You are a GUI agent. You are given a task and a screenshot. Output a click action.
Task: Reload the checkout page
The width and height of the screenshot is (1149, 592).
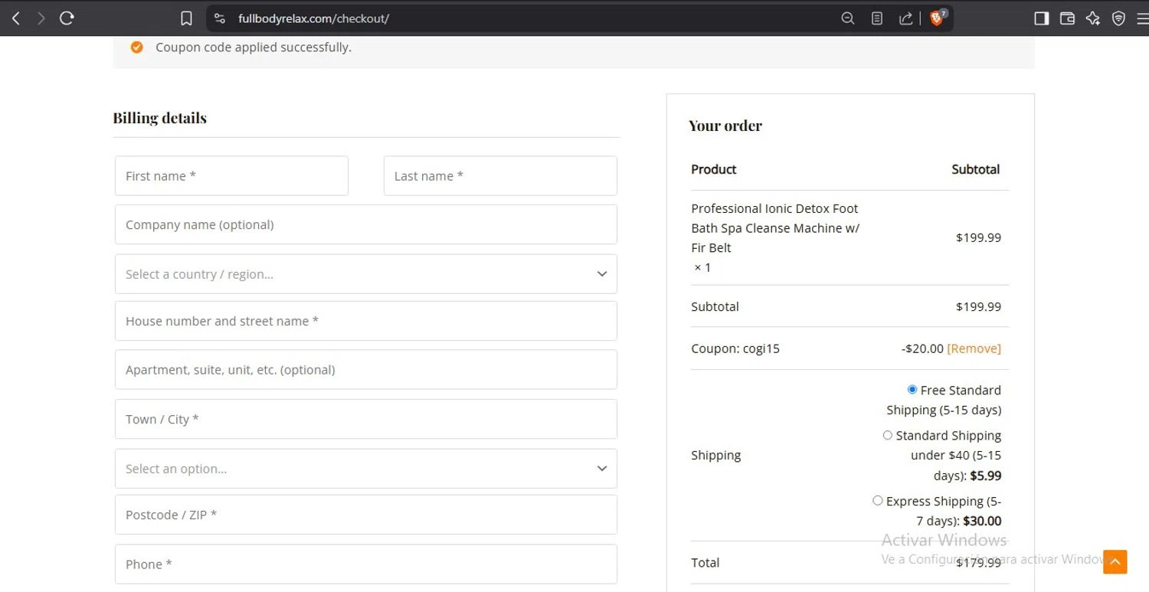[67, 18]
